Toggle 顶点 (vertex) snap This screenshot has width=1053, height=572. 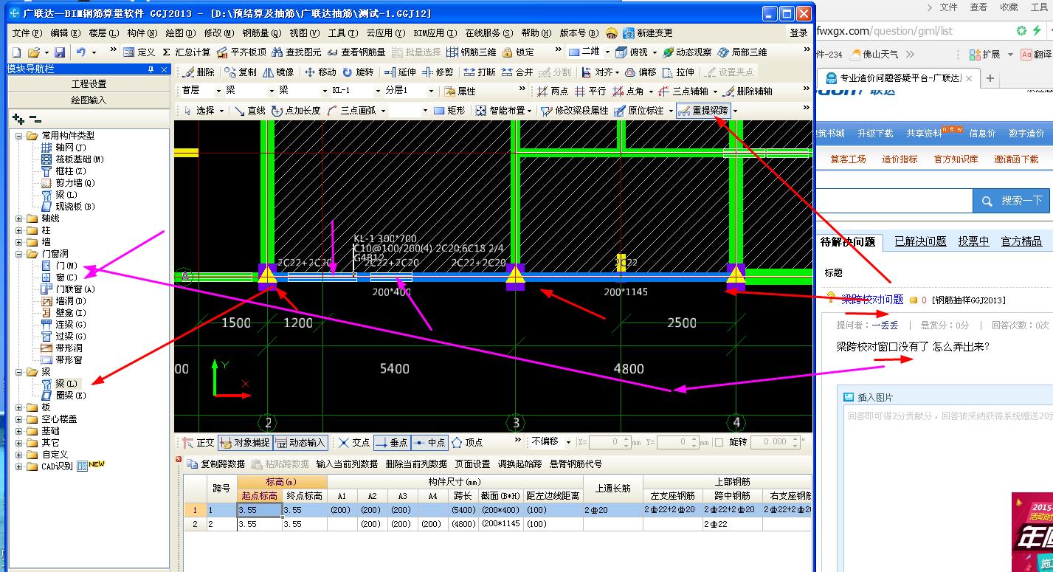pos(467,443)
